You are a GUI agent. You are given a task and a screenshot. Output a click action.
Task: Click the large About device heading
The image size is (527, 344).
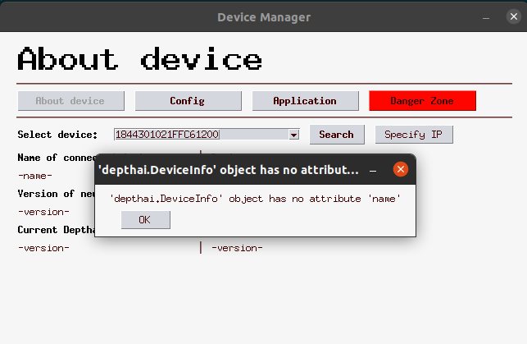140,59
